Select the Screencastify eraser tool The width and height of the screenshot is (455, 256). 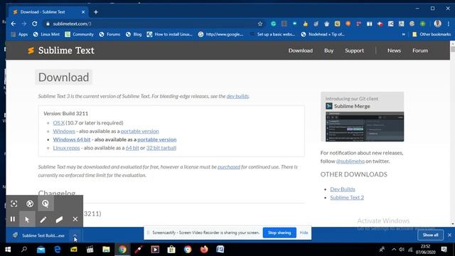pos(59,220)
